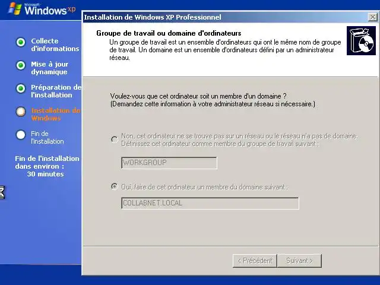
Task: Click the question Voulez-vous que cet ordinateur soit membre
Action: click(198, 96)
